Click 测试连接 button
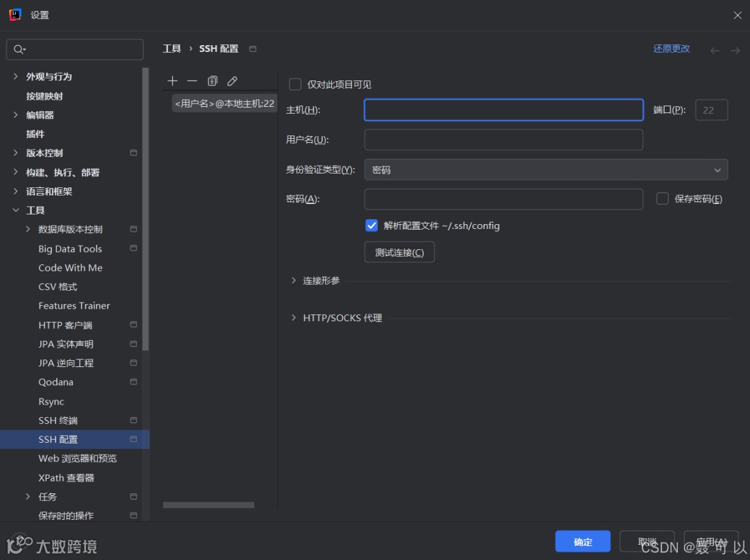 coord(399,252)
